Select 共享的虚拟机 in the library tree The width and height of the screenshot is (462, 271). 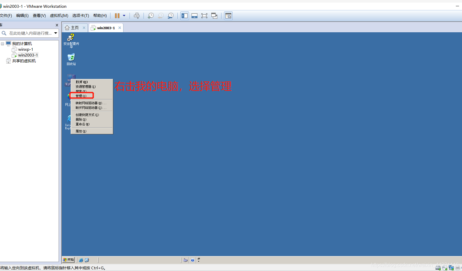(24, 61)
